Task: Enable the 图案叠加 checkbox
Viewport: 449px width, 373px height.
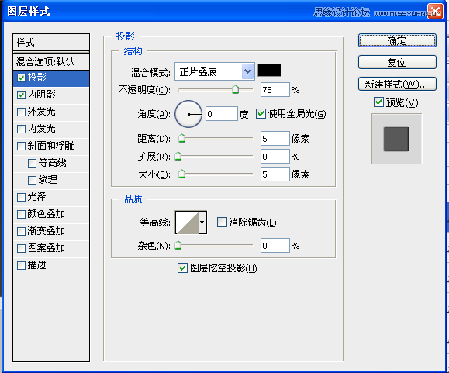Action: (21, 248)
